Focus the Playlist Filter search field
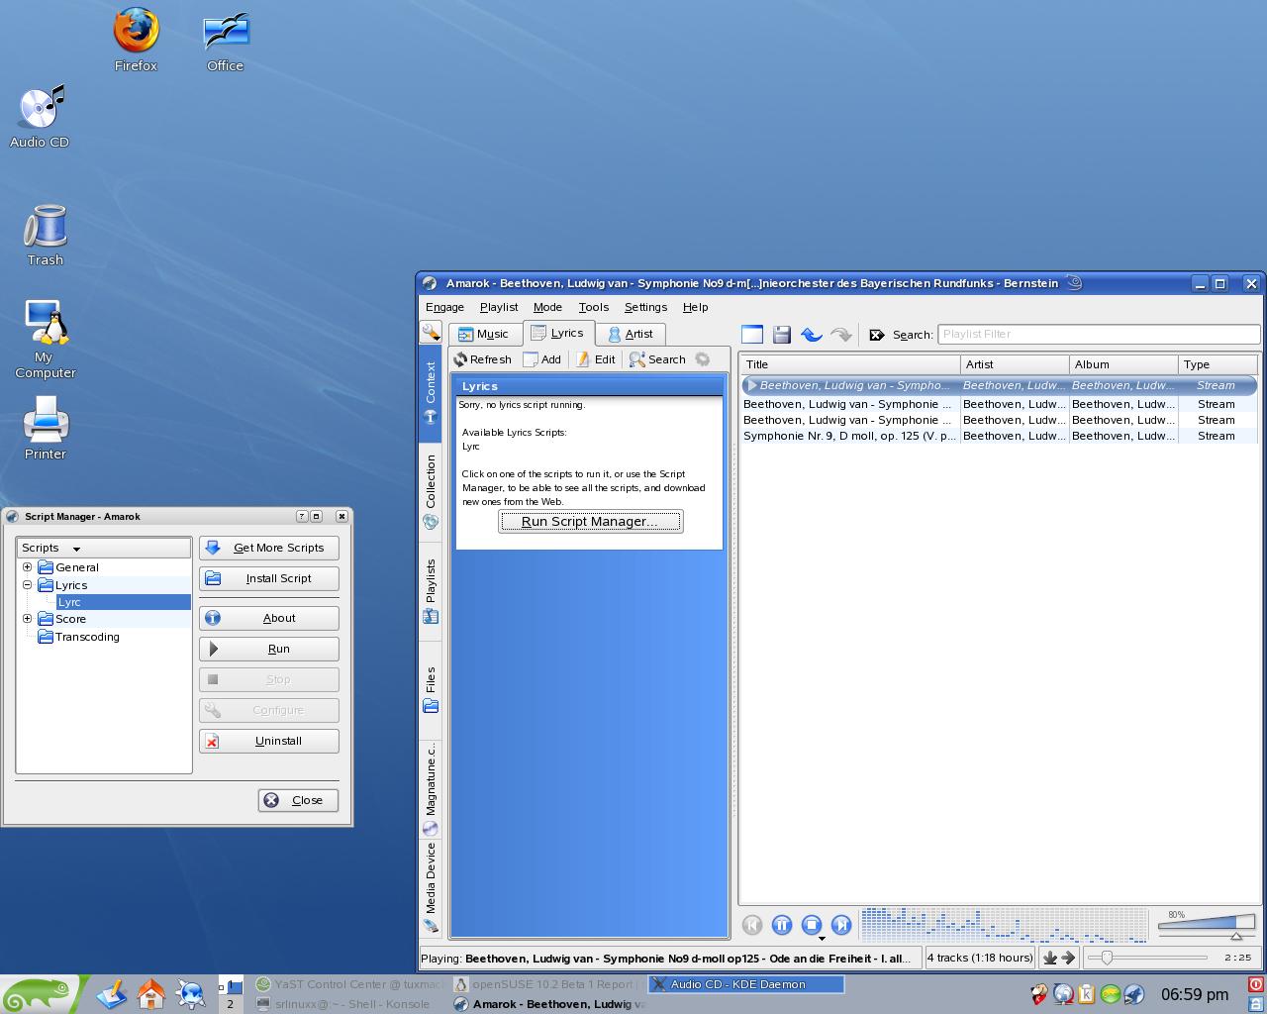 1099,334
